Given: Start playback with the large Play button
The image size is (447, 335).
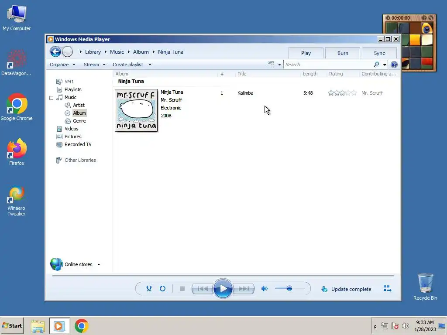Looking at the screenshot, I should pyautogui.click(x=223, y=289).
